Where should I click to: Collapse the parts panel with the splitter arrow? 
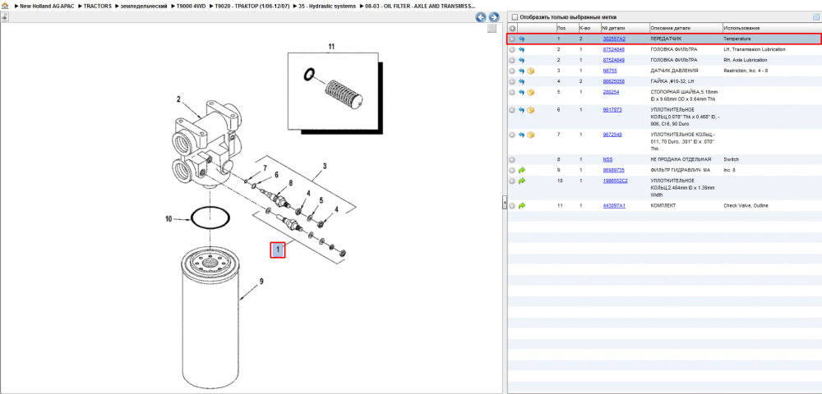[x=505, y=203]
